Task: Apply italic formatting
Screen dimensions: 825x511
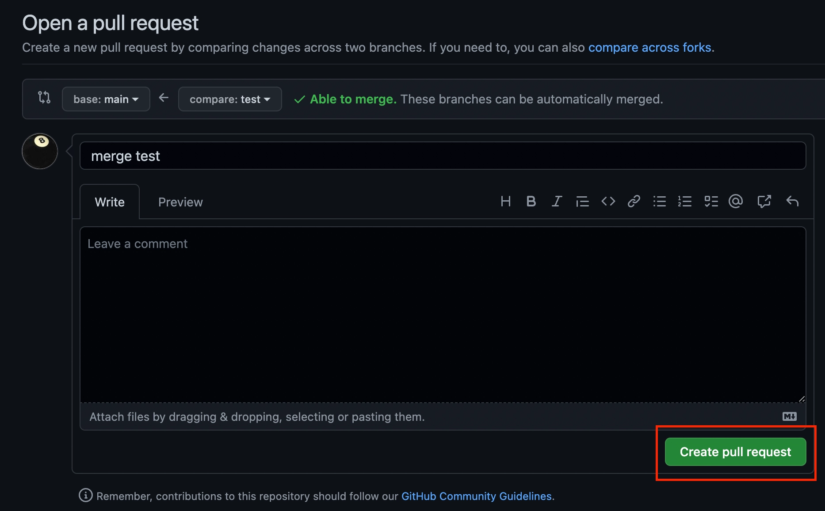Action: coord(557,202)
